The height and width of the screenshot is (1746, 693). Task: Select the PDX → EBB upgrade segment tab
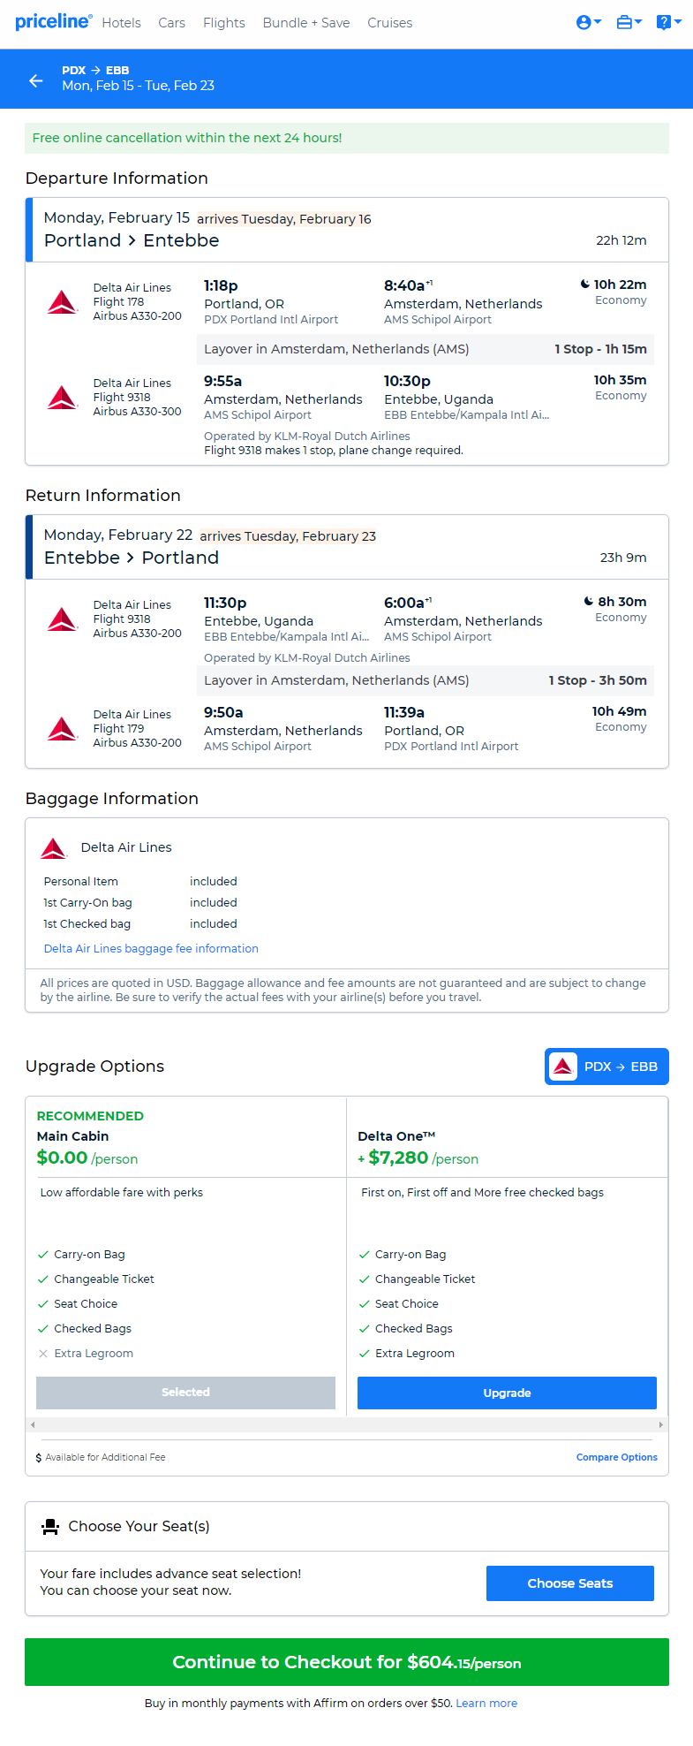click(x=606, y=1067)
